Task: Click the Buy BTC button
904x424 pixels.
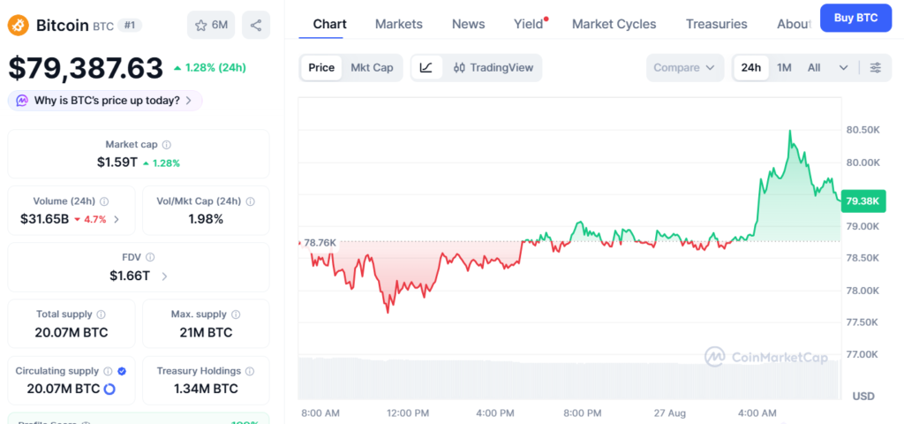Action: 855,18
